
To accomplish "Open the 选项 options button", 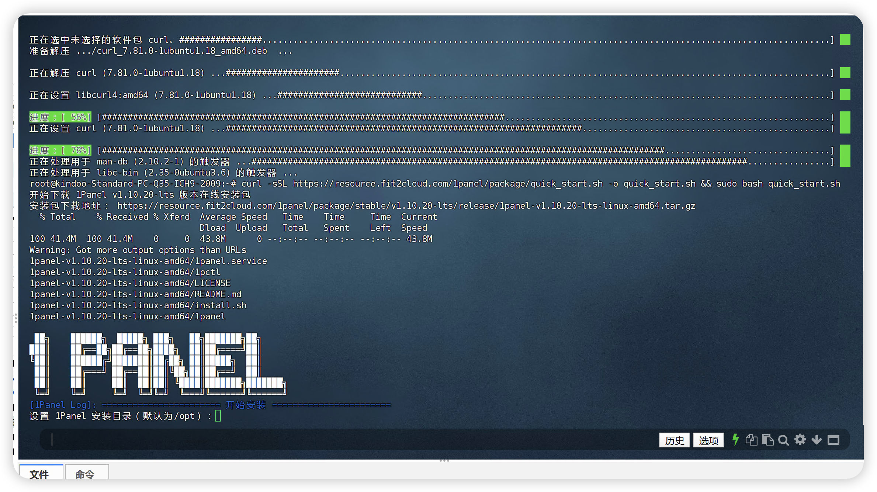I will coord(708,440).
